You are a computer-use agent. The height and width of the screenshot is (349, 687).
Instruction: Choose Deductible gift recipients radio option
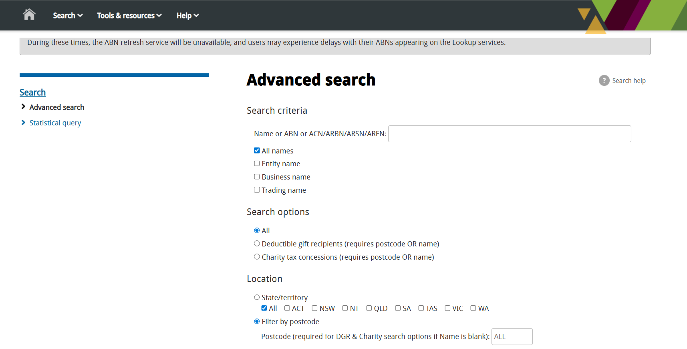pos(257,244)
